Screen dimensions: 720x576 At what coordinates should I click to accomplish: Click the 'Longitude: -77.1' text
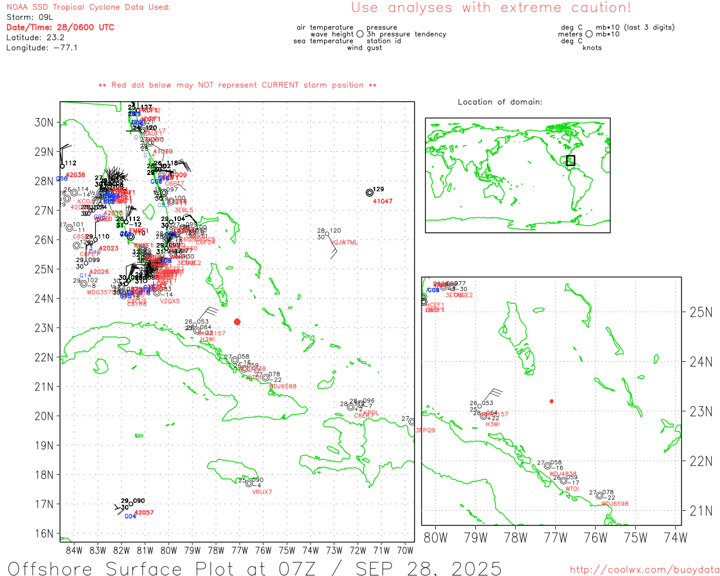tap(42, 48)
